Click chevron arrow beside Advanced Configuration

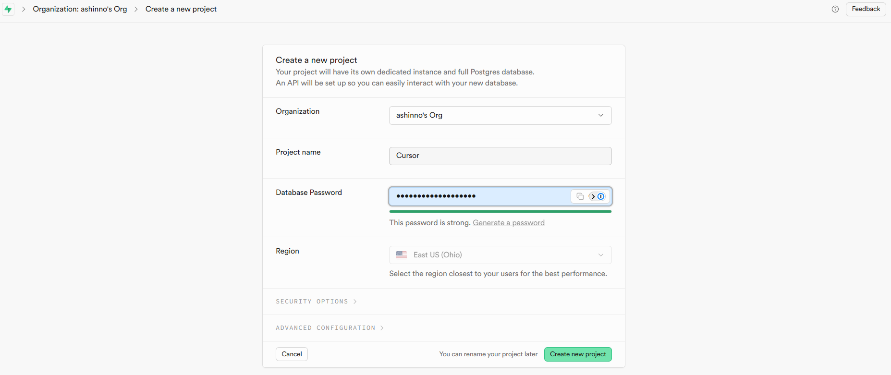382,328
